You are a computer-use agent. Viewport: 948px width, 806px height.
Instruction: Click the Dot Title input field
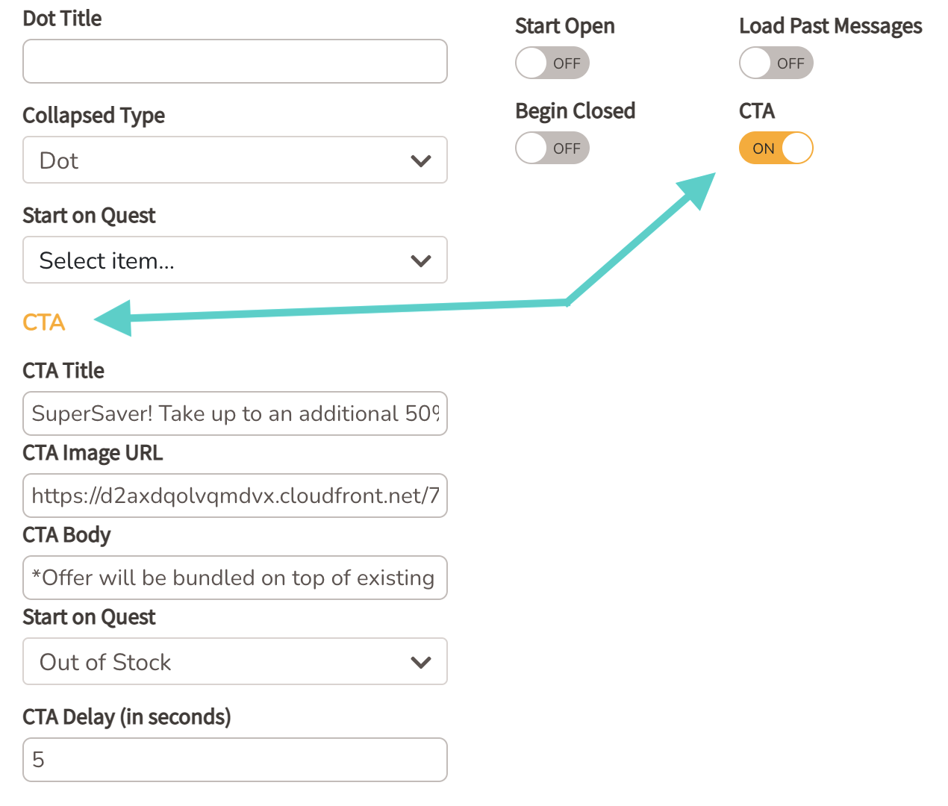[x=234, y=61]
